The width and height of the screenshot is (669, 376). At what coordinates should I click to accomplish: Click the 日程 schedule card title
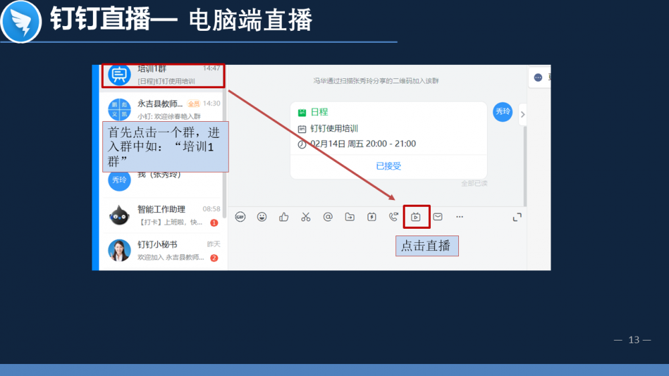click(x=319, y=112)
